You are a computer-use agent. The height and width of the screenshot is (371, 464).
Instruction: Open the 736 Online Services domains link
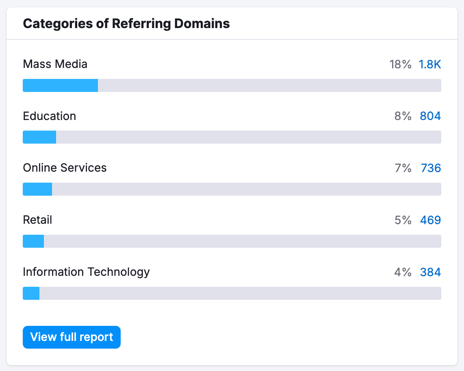[x=431, y=168]
